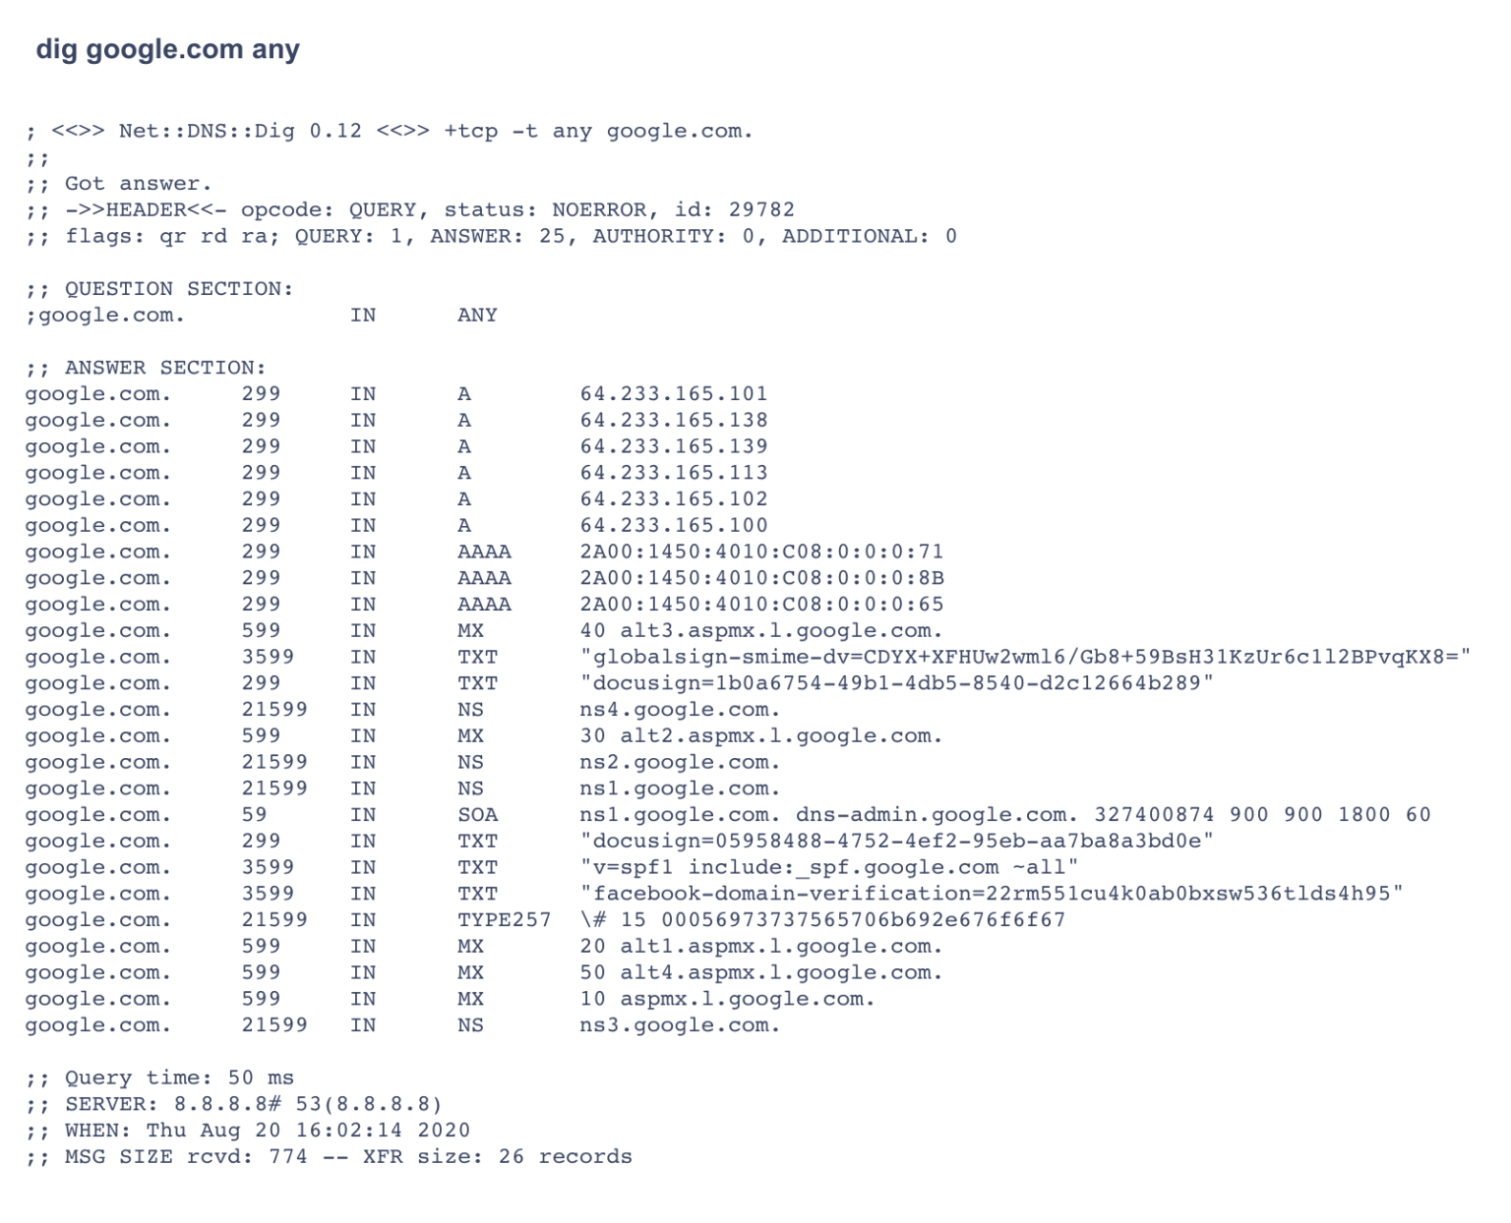This screenshot has width=1511, height=1223.
Task: Select IPv6 address ending in 0:65
Action: click(x=761, y=605)
